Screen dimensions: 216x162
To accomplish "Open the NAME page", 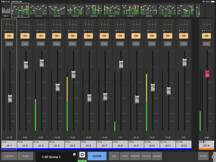I will point(157,156).
